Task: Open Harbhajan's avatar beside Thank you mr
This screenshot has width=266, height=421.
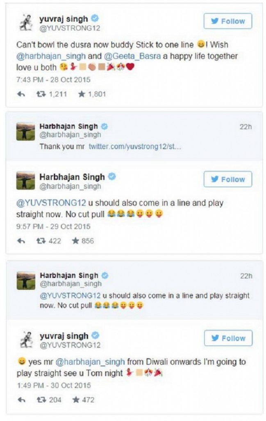Action: (x=26, y=132)
